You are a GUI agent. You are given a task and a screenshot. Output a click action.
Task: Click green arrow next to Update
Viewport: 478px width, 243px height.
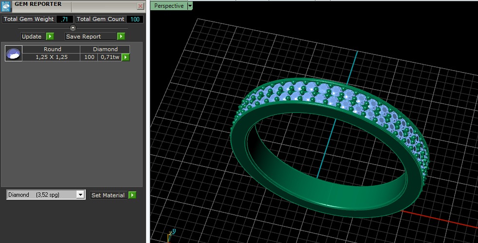click(x=50, y=37)
